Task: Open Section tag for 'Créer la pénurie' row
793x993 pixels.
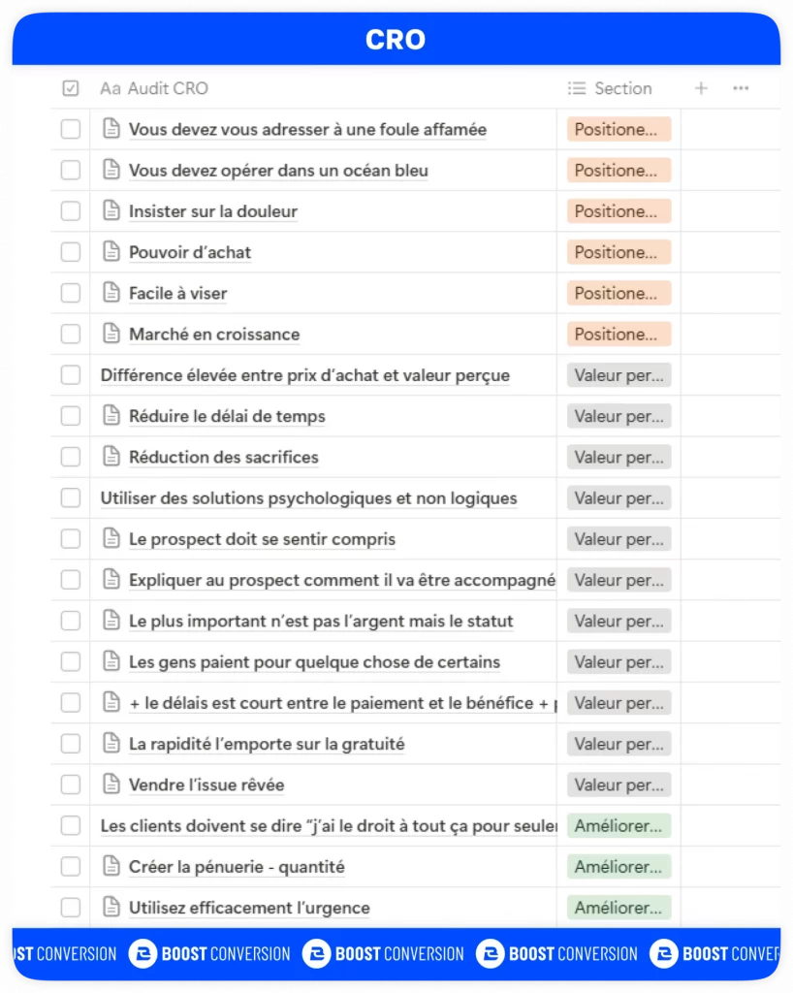Action: pos(619,867)
